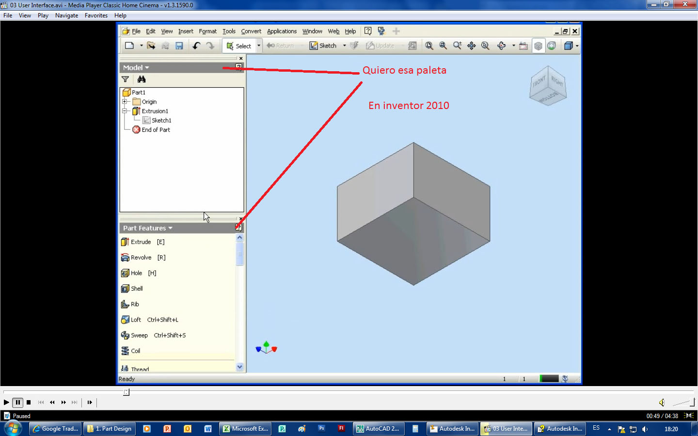Open AutoCAD taskbar button

click(378, 429)
